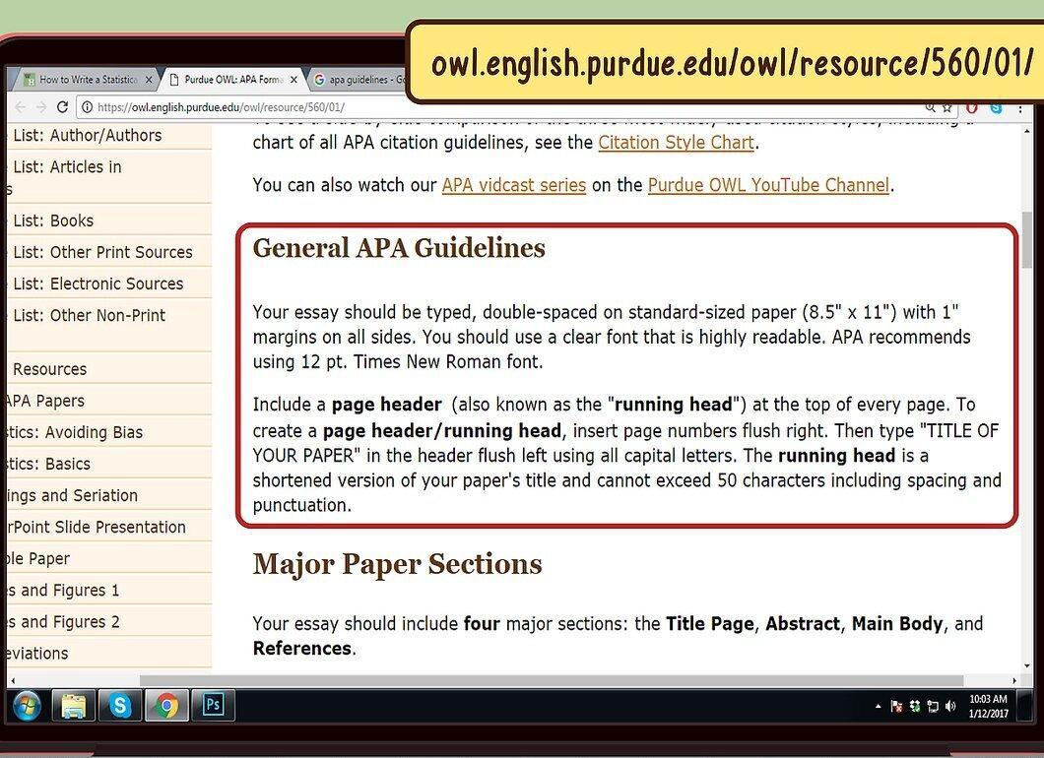Open the Avoiding Bias sidebar link
Screen dimensions: 1044x758
pos(75,432)
